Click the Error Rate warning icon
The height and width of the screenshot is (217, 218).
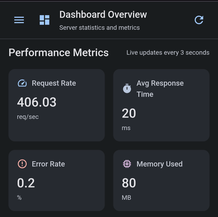point(22,164)
